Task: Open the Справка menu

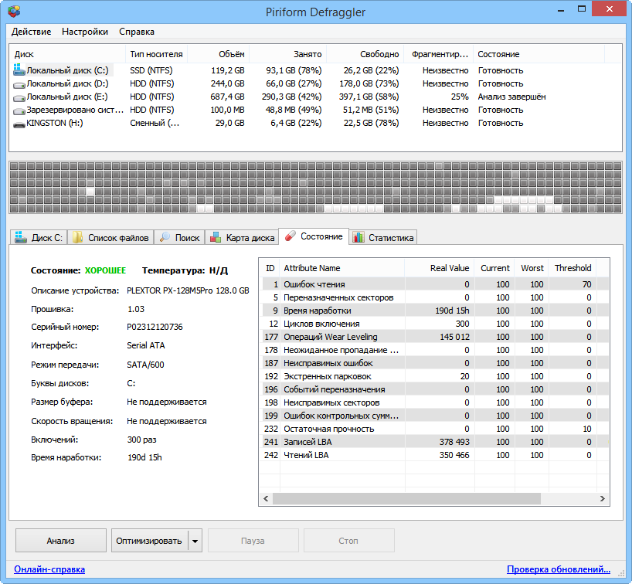Action: (136, 32)
